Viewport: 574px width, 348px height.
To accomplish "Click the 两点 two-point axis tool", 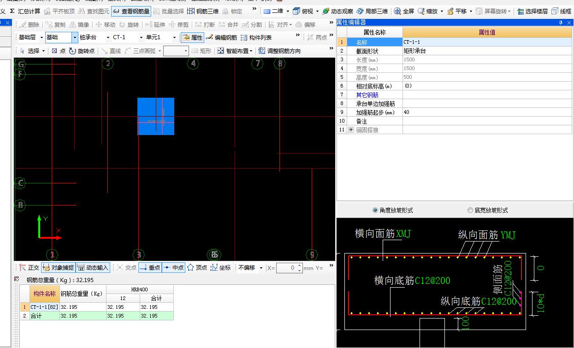I will 317,37.
